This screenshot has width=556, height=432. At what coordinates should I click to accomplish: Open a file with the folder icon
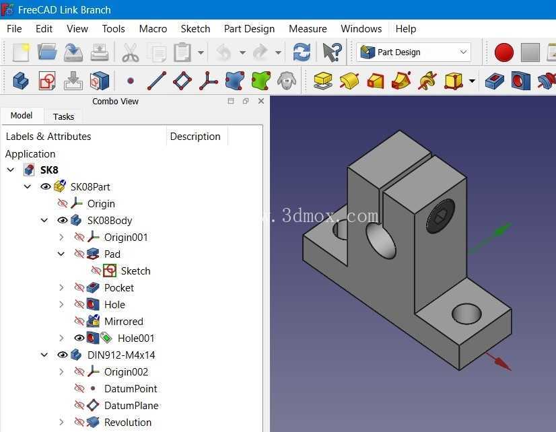pos(48,52)
